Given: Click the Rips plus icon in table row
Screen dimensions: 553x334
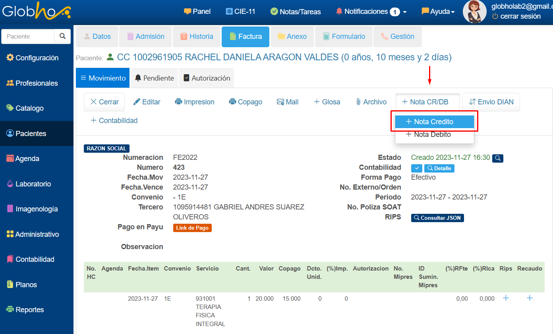Looking at the screenshot, I should [506, 298].
